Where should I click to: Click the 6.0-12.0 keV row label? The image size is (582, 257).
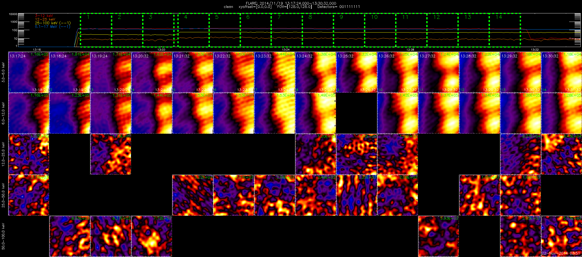pos(3,113)
